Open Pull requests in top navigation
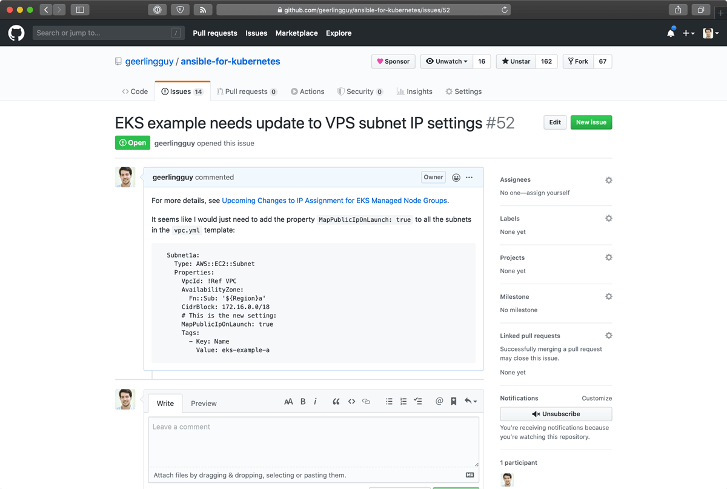The height and width of the screenshot is (489, 727). coord(215,33)
